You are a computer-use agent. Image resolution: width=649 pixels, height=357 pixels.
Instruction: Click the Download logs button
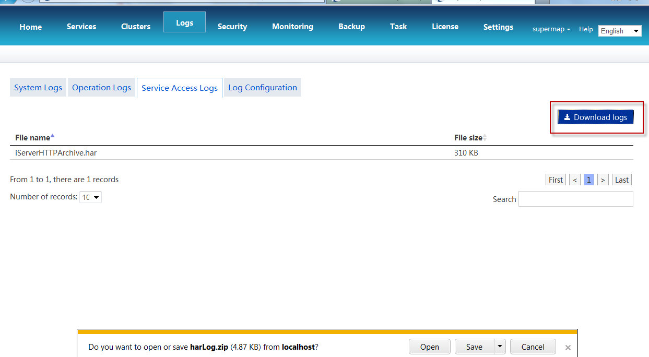[x=595, y=117]
